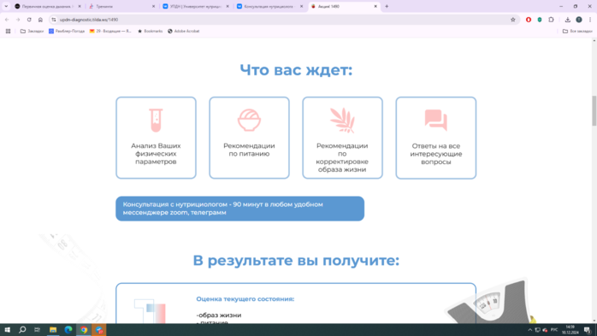Click the Рекомендации по питанию text
The width and height of the screenshot is (597, 336).
point(249,150)
